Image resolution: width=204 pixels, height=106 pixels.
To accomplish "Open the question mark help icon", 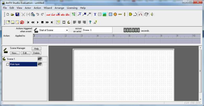I will tap(90, 22).
